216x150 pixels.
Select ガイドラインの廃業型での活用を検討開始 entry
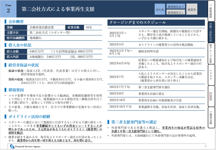[166, 45]
